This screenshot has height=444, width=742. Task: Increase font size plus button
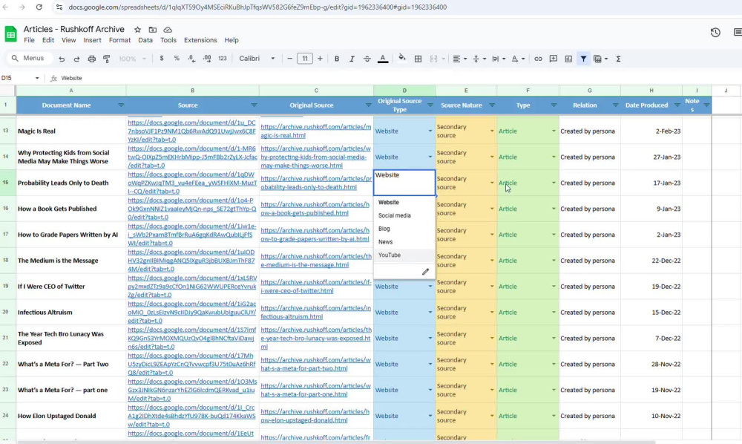[x=320, y=59]
